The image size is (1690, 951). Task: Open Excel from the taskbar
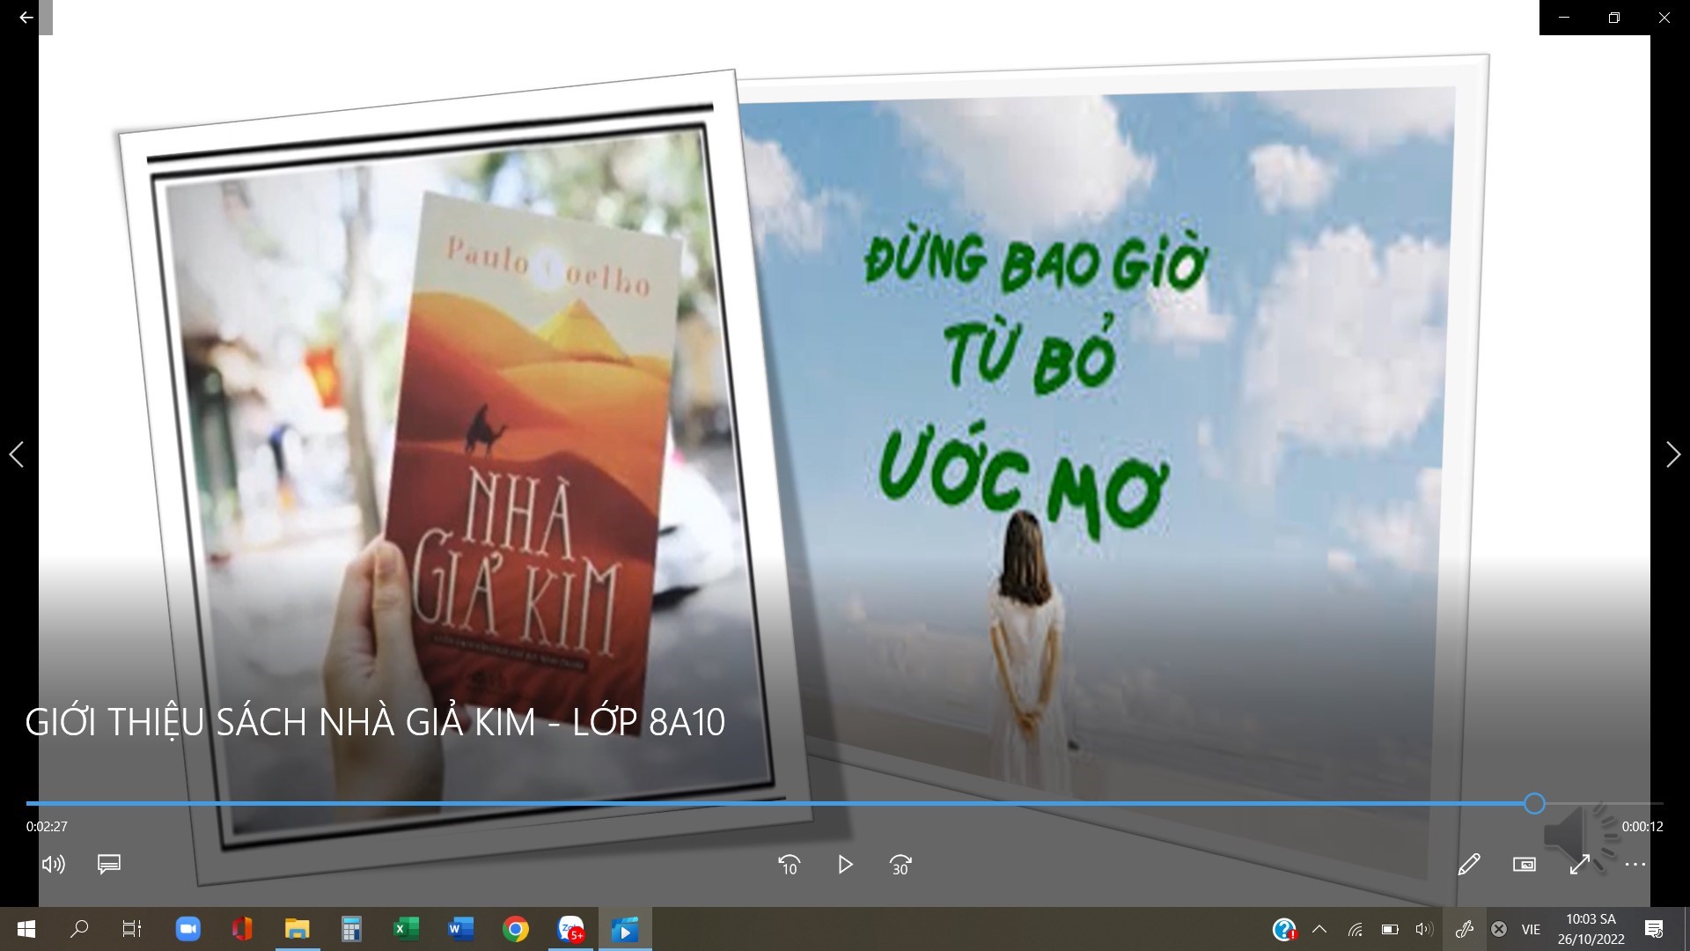click(x=406, y=929)
